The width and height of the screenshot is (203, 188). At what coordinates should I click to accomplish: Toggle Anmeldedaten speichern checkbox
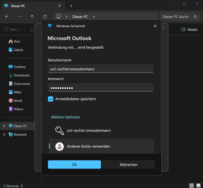[51, 99]
